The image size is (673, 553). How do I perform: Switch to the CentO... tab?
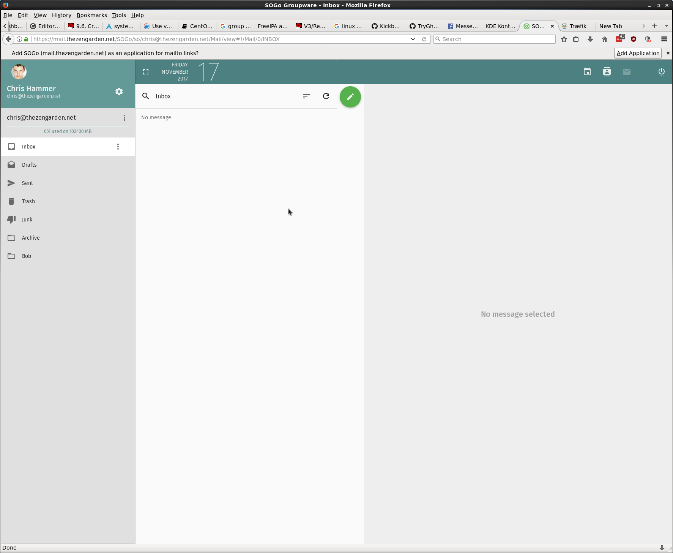coord(197,26)
